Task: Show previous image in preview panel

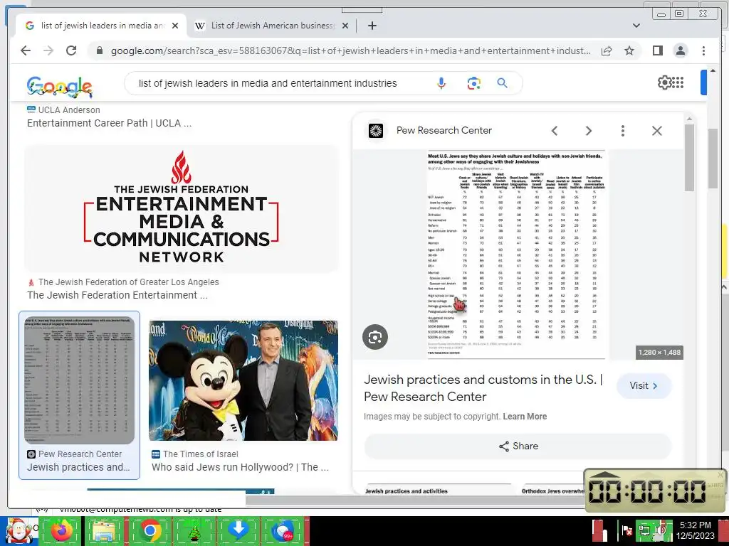Action: point(555,131)
